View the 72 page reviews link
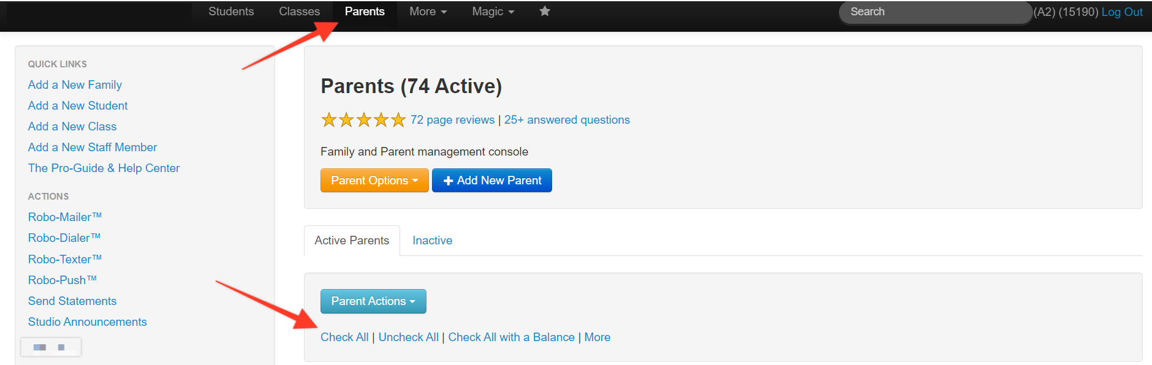Screen dimensions: 1152x365 pyautogui.click(x=452, y=119)
